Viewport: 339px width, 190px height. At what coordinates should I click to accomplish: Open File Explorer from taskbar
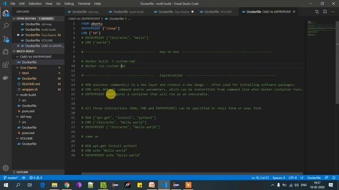pos(55,185)
